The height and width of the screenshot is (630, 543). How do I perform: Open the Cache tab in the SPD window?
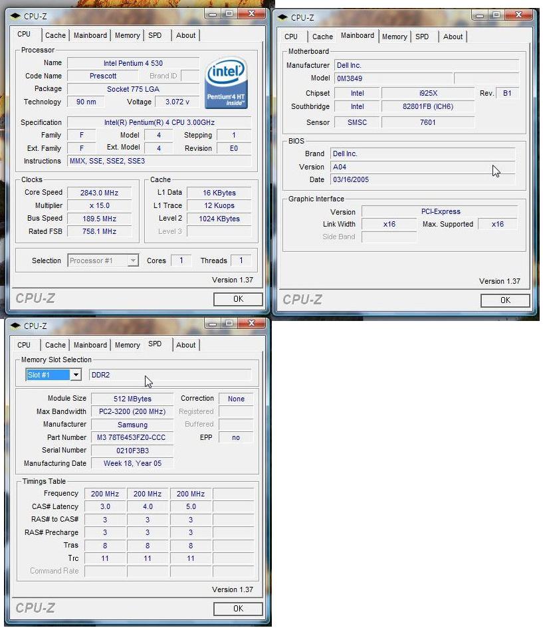tap(55, 345)
